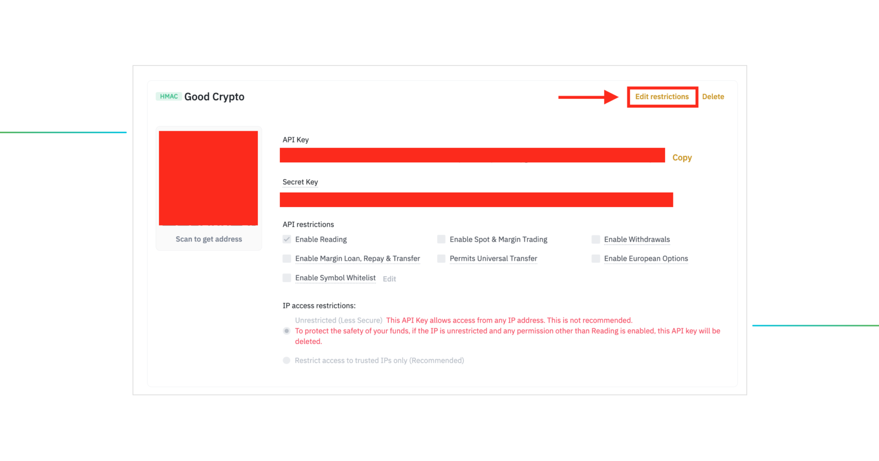Image resolution: width=879 pixels, height=461 pixels.
Task: Click the Permits Universal Transfer label link
Action: point(493,258)
